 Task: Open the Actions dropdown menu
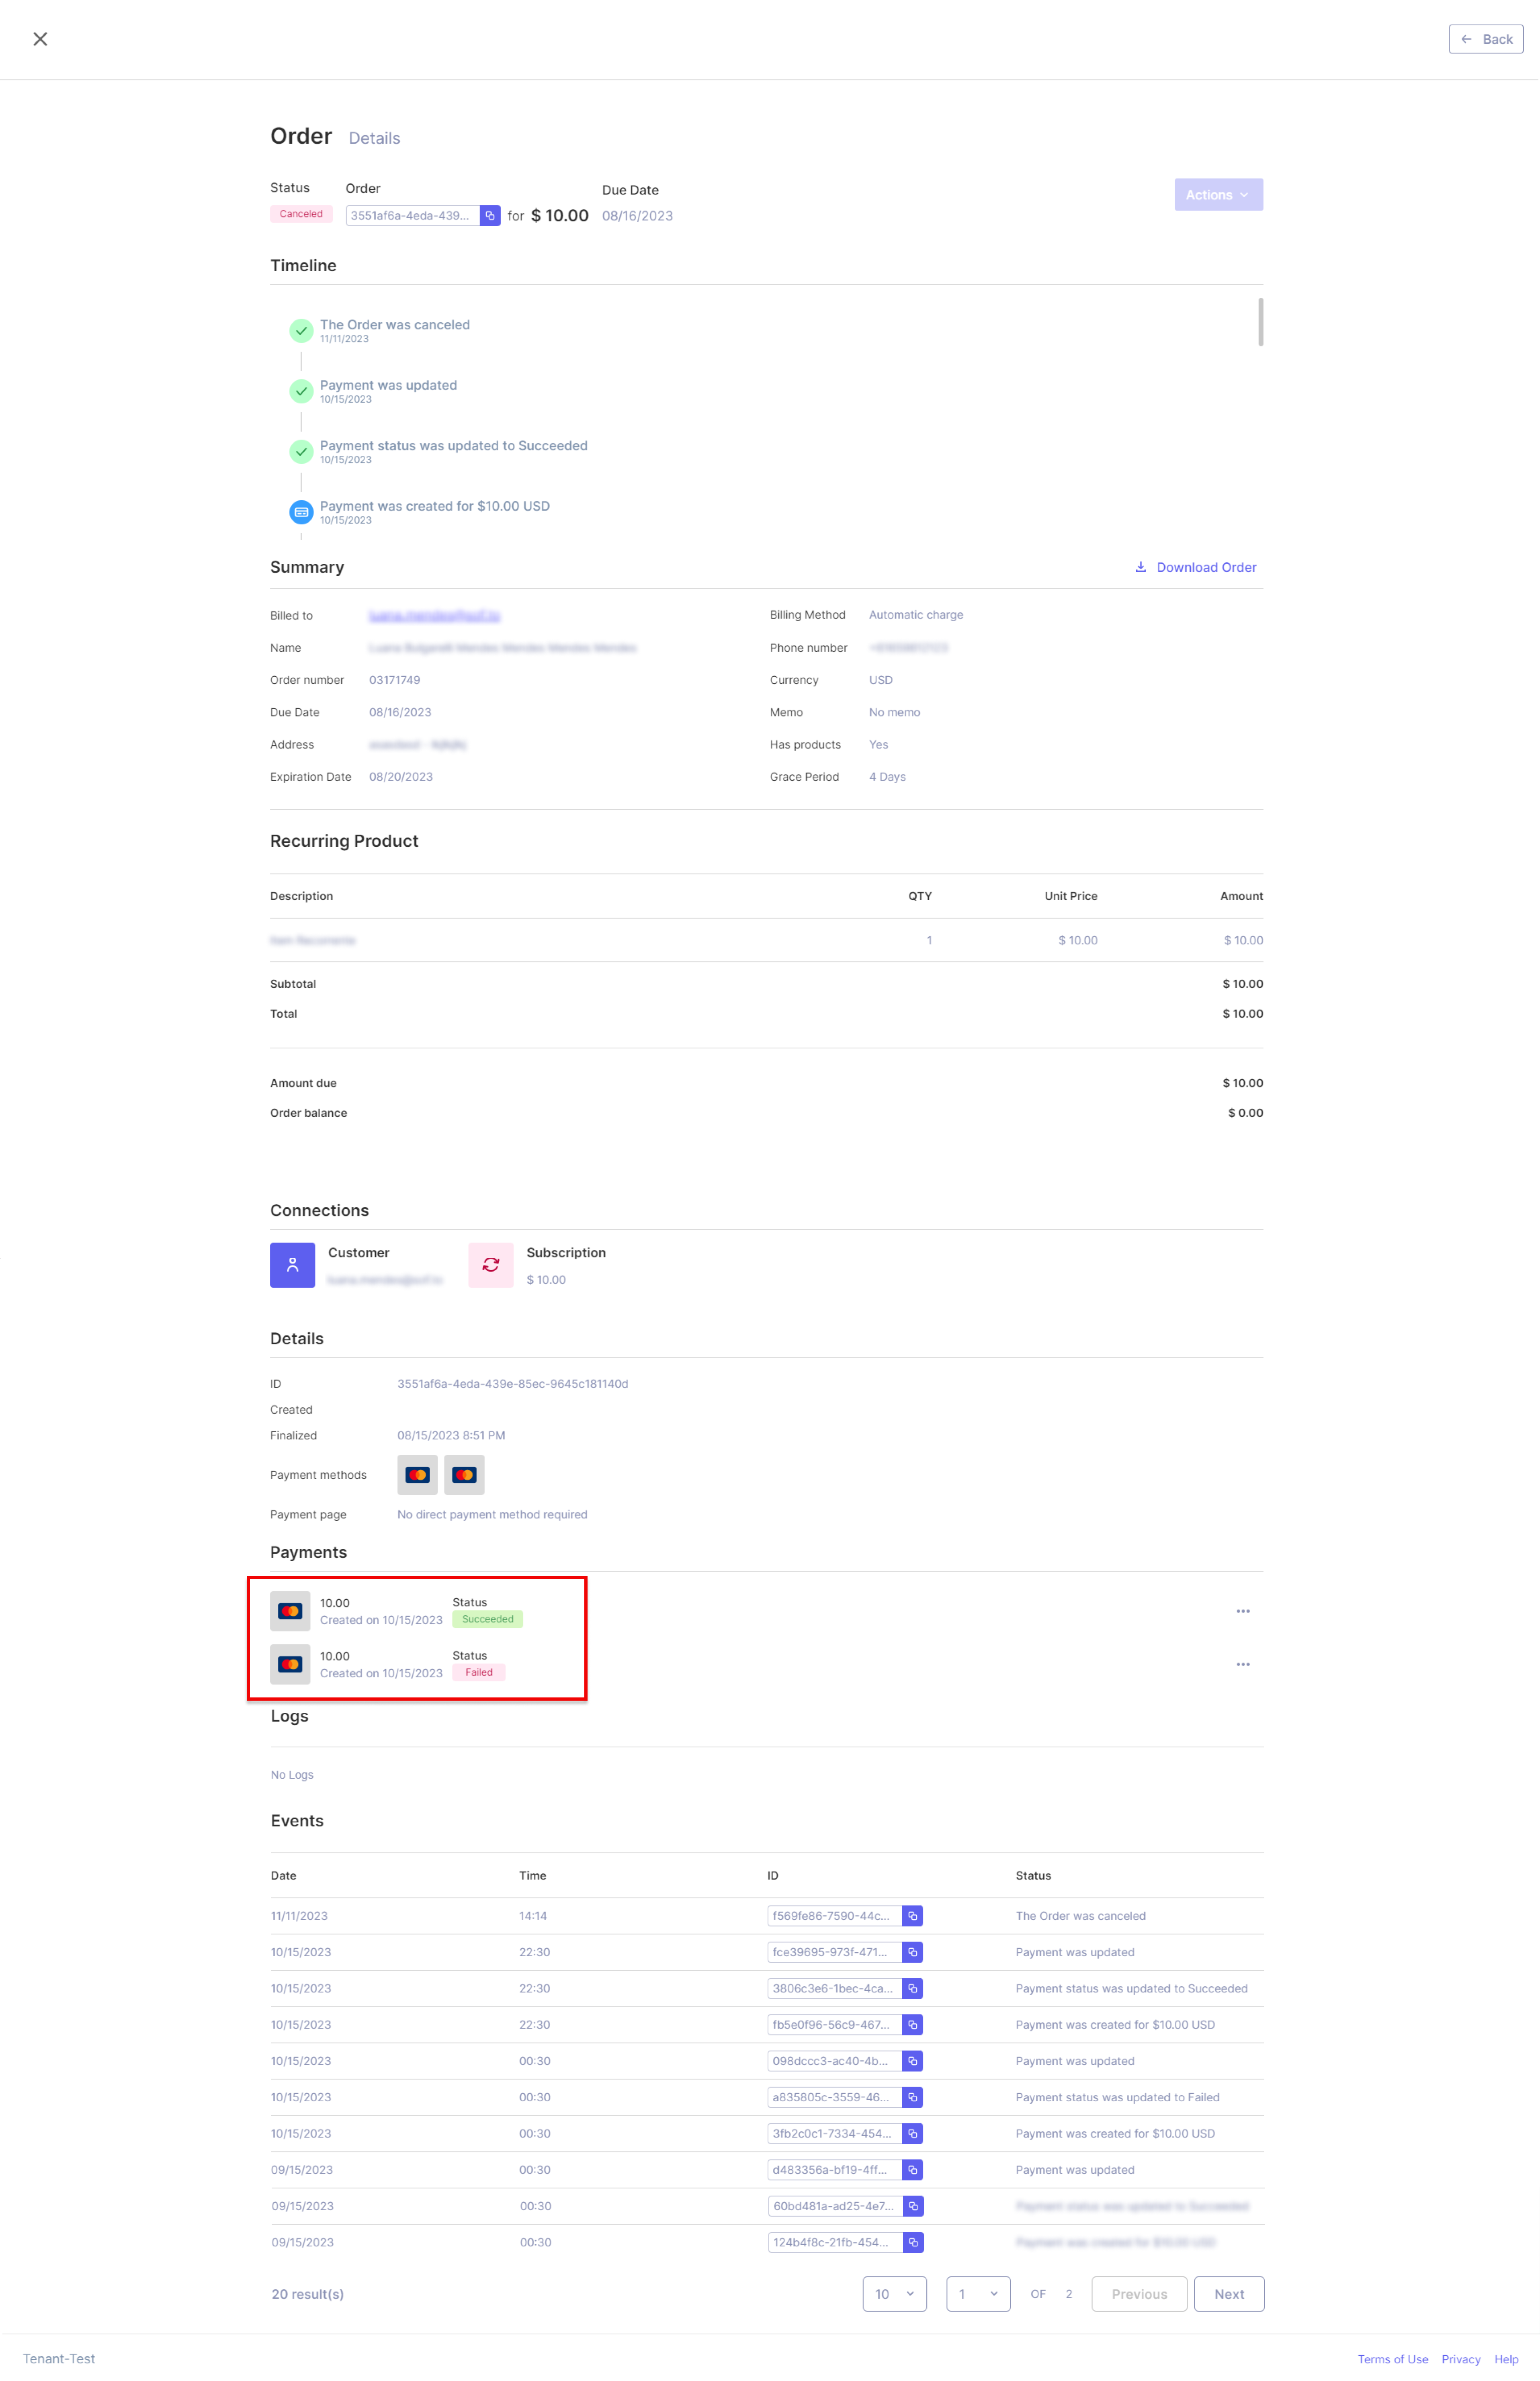1218,195
